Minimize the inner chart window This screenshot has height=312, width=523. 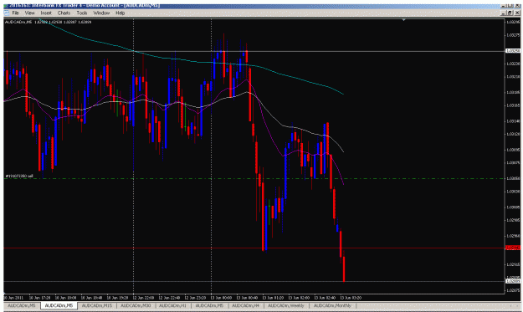pos(504,13)
